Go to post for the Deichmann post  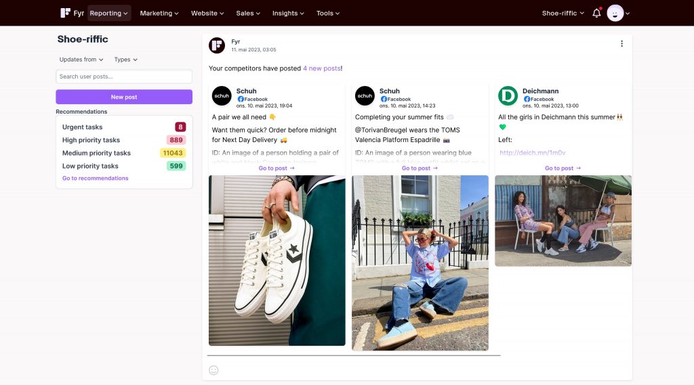[563, 168]
